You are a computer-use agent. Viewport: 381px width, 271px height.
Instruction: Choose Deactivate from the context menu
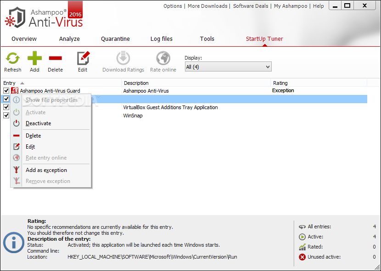(51, 123)
